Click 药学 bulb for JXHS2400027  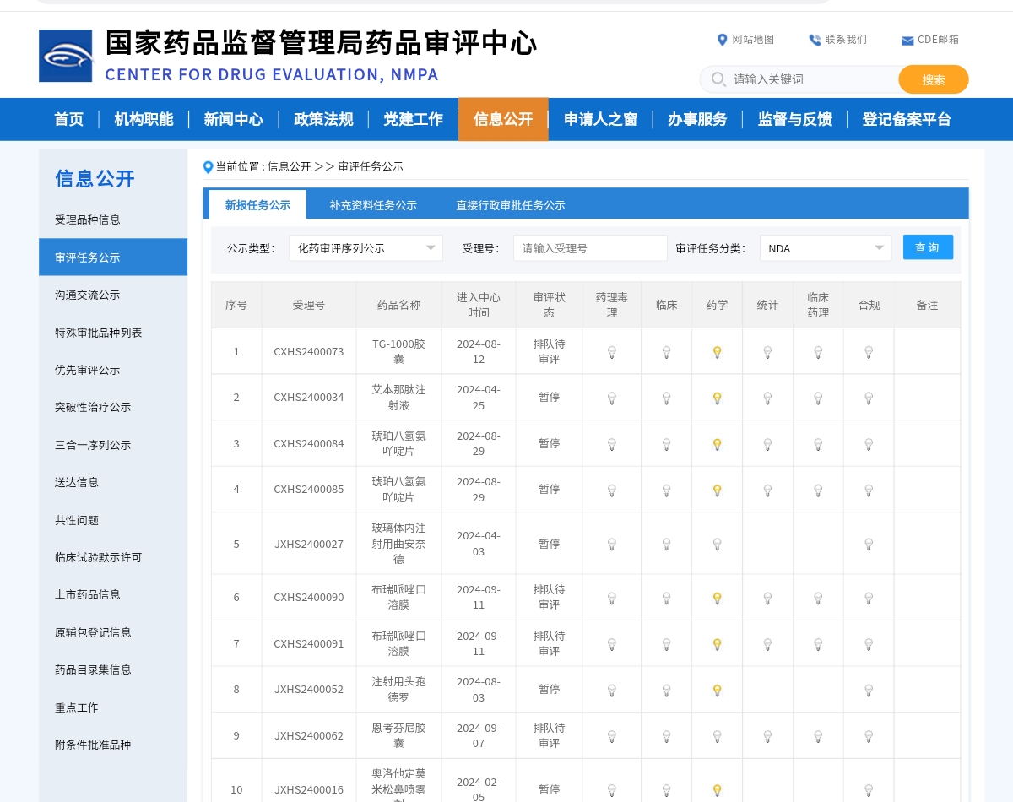click(717, 545)
